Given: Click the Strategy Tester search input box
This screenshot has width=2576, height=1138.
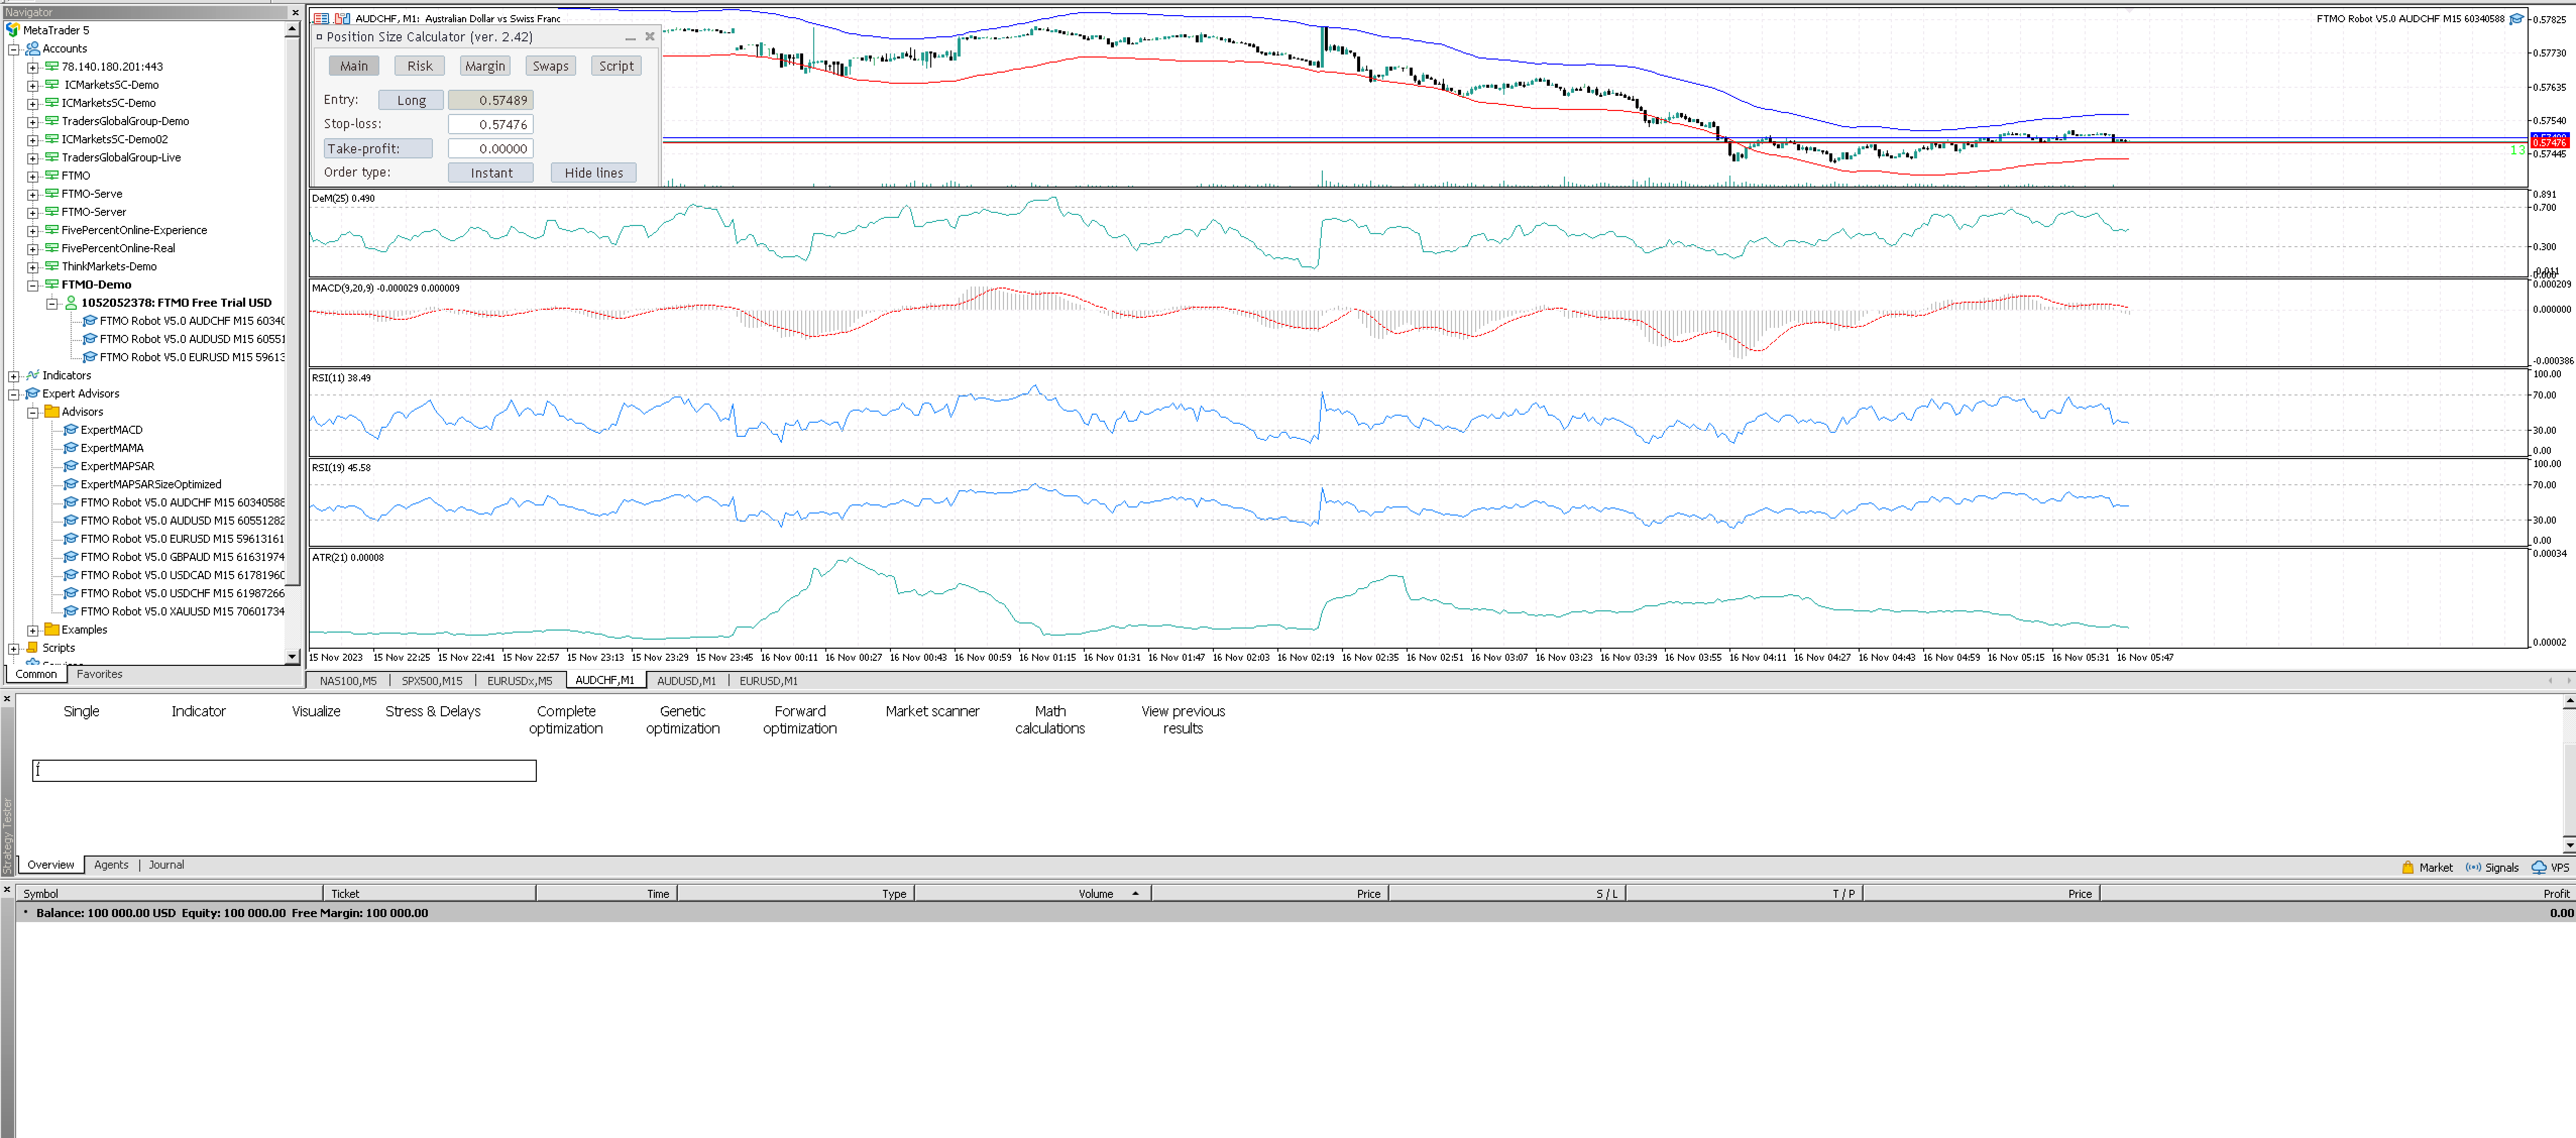Looking at the screenshot, I should 284,770.
